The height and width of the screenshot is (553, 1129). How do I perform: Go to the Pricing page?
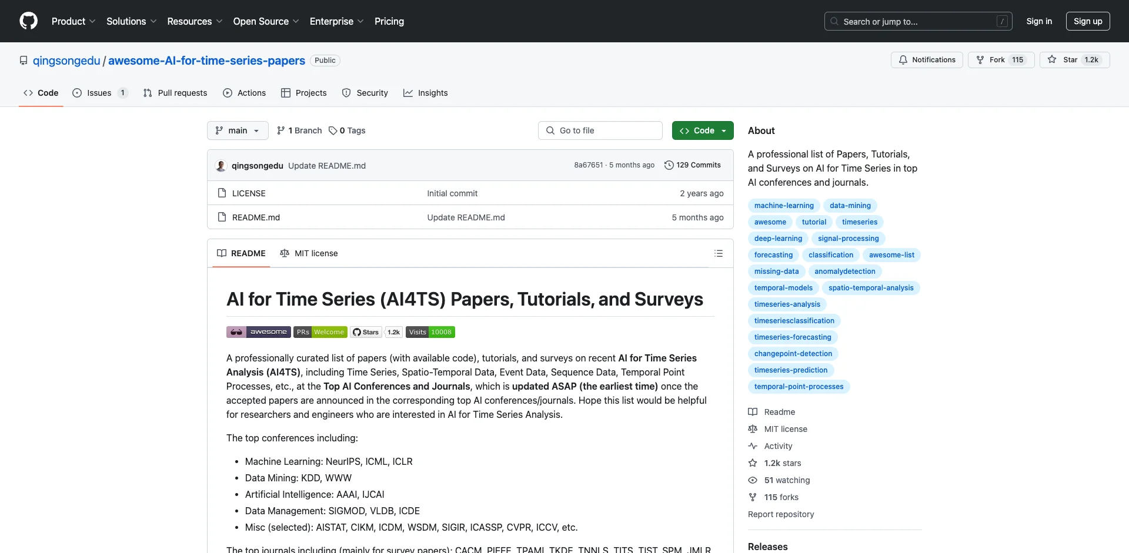click(389, 21)
